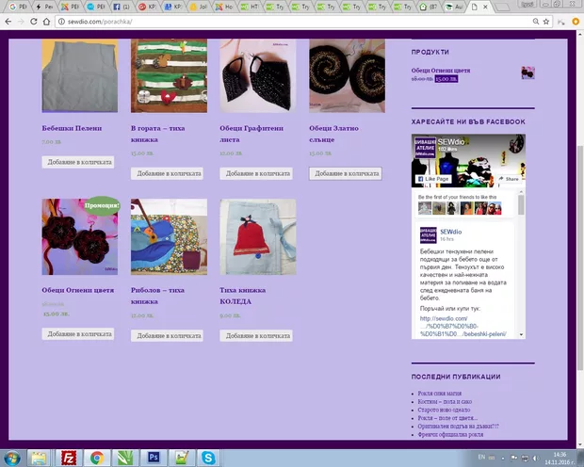
Task: Open Photoshop from the taskbar
Action: (154, 458)
